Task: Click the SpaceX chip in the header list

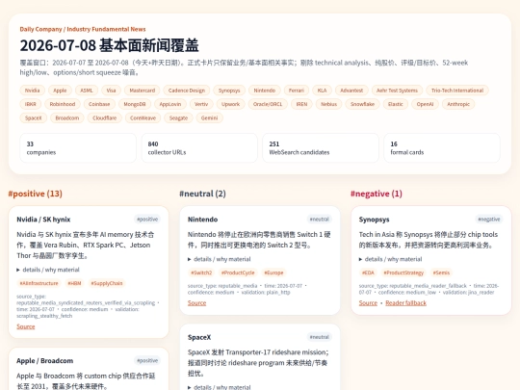Action: [x=33, y=118]
